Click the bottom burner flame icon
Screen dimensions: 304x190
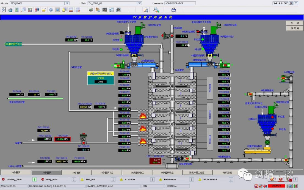click(143, 140)
